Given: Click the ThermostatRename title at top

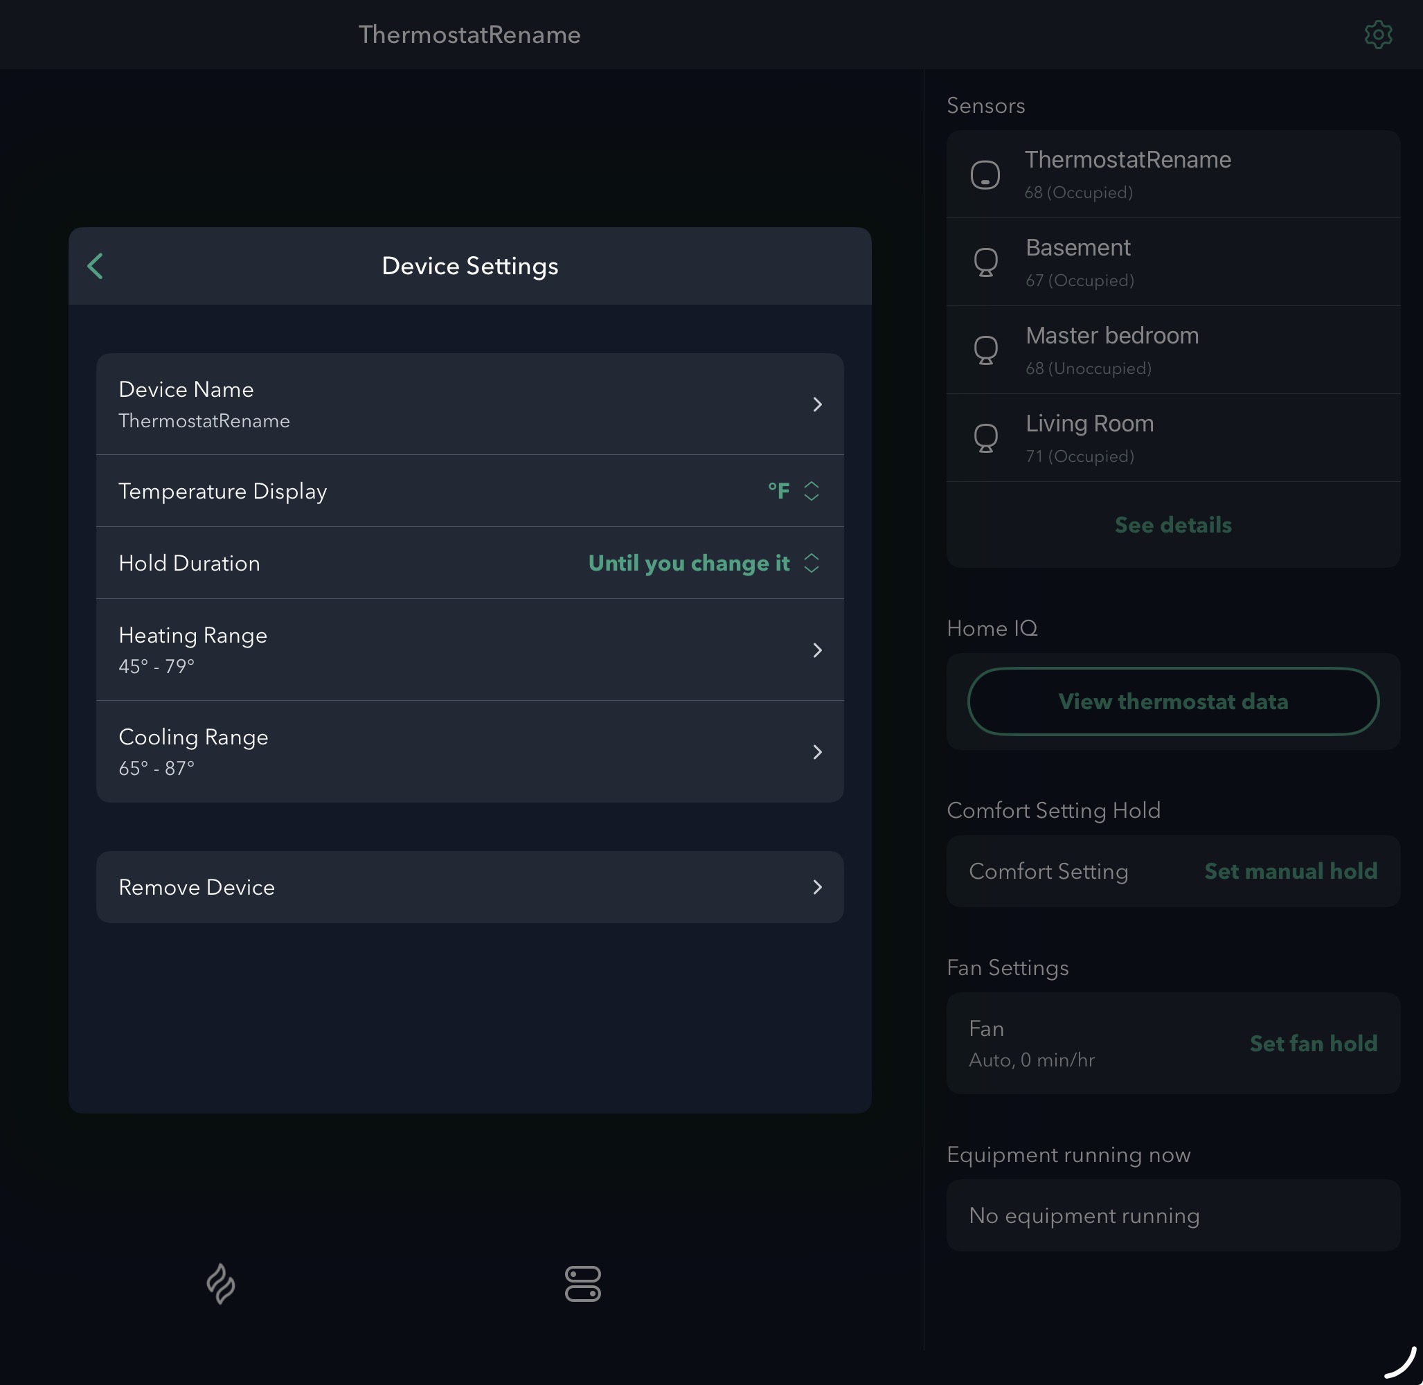Looking at the screenshot, I should pyautogui.click(x=469, y=35).
